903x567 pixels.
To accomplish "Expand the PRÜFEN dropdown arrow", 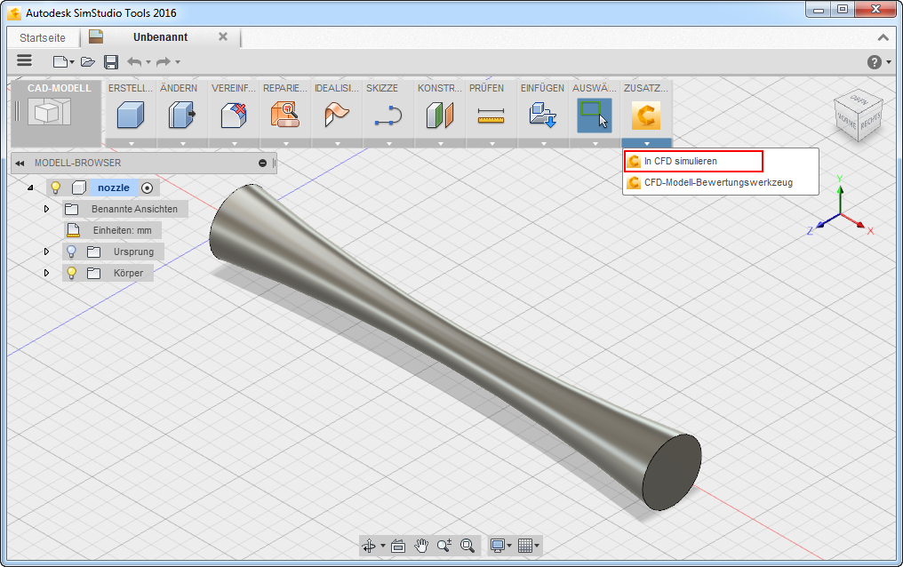I will click(x=491, y=143).
